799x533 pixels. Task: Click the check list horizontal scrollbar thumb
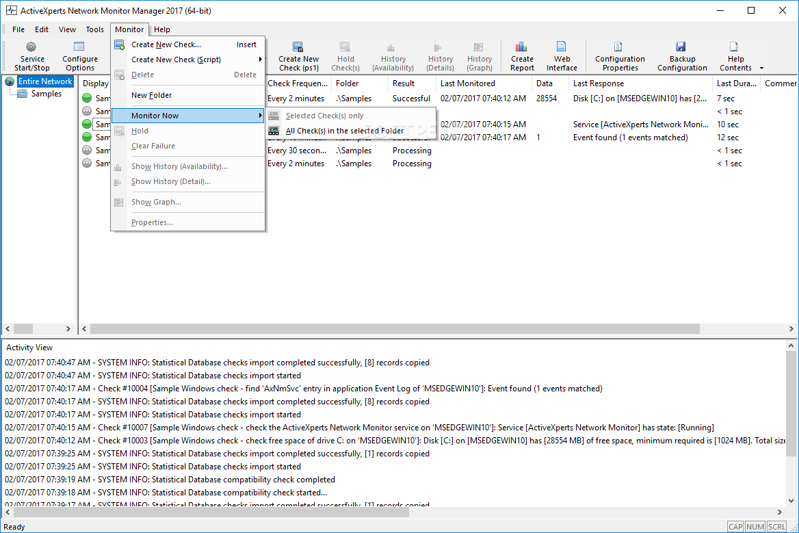[395, 329]
